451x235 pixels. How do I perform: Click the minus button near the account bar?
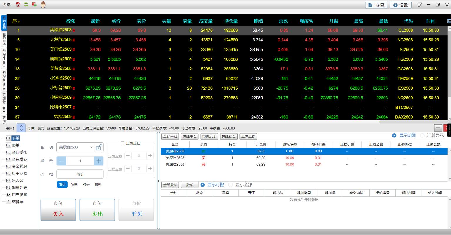[x=438, y=128]
